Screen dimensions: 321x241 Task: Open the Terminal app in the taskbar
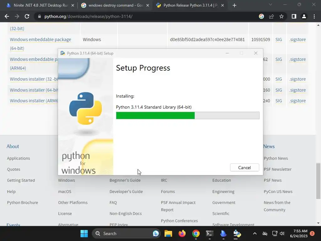point(209,233)
